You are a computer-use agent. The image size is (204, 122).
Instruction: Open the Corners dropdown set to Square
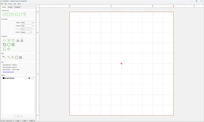click(26, 32)
